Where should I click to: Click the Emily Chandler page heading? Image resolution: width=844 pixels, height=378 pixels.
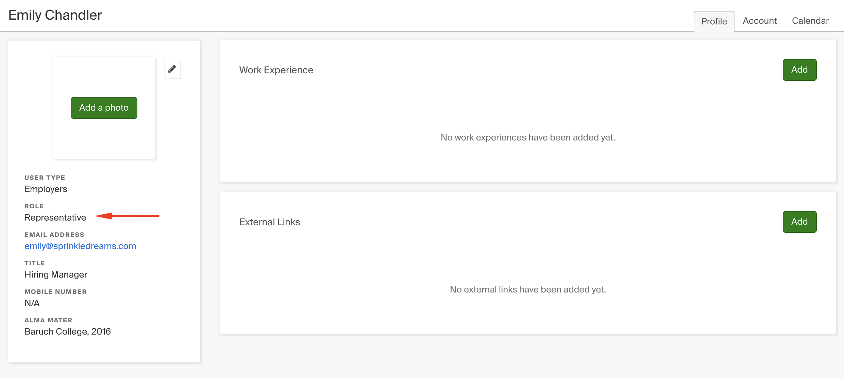[x=55, y=15]
